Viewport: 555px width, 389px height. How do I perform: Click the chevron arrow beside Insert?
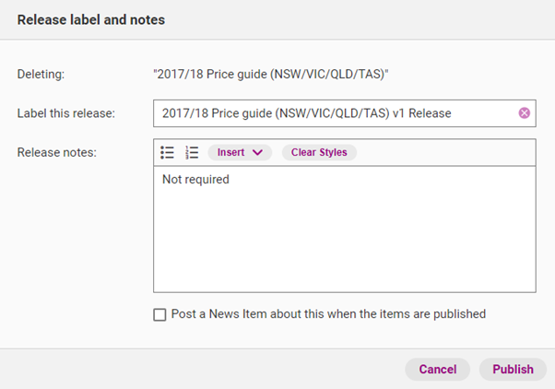point(257,153)
